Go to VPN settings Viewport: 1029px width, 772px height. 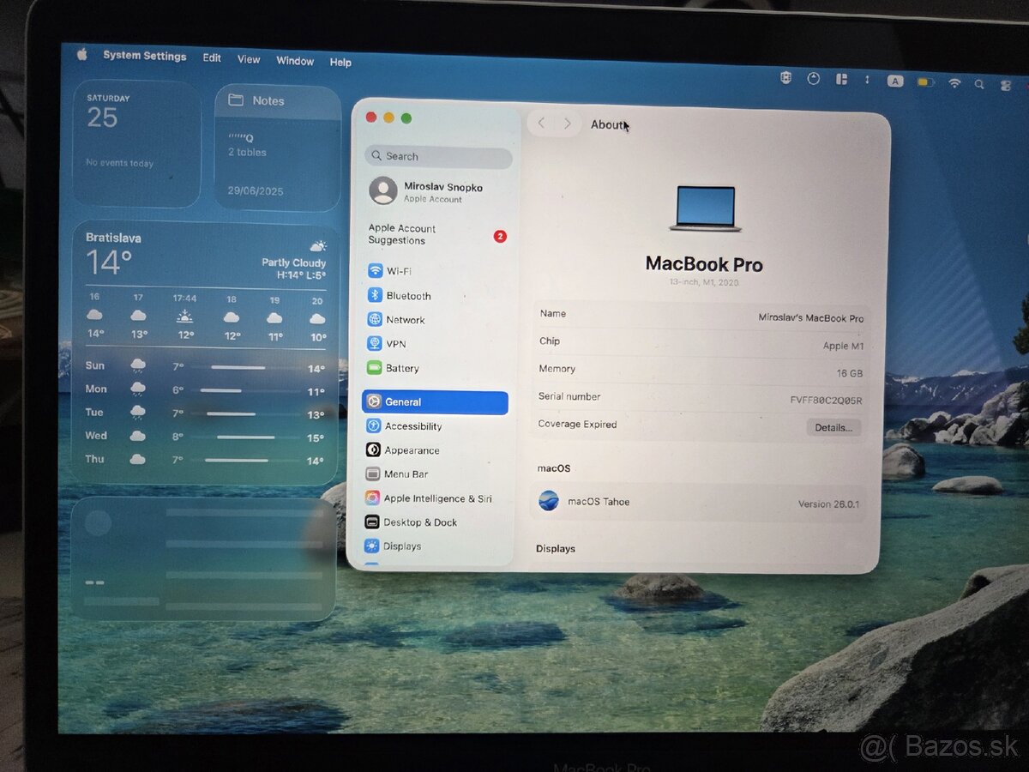tap(395, 344)
